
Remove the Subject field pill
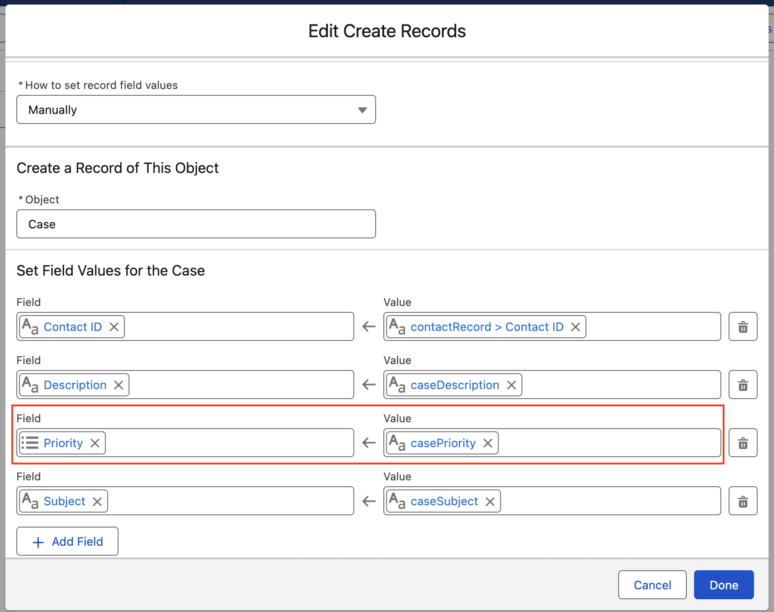(x=97, y=501)
